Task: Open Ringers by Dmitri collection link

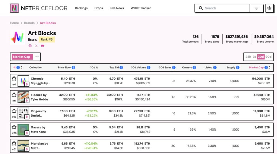Action: pos(38,113)
